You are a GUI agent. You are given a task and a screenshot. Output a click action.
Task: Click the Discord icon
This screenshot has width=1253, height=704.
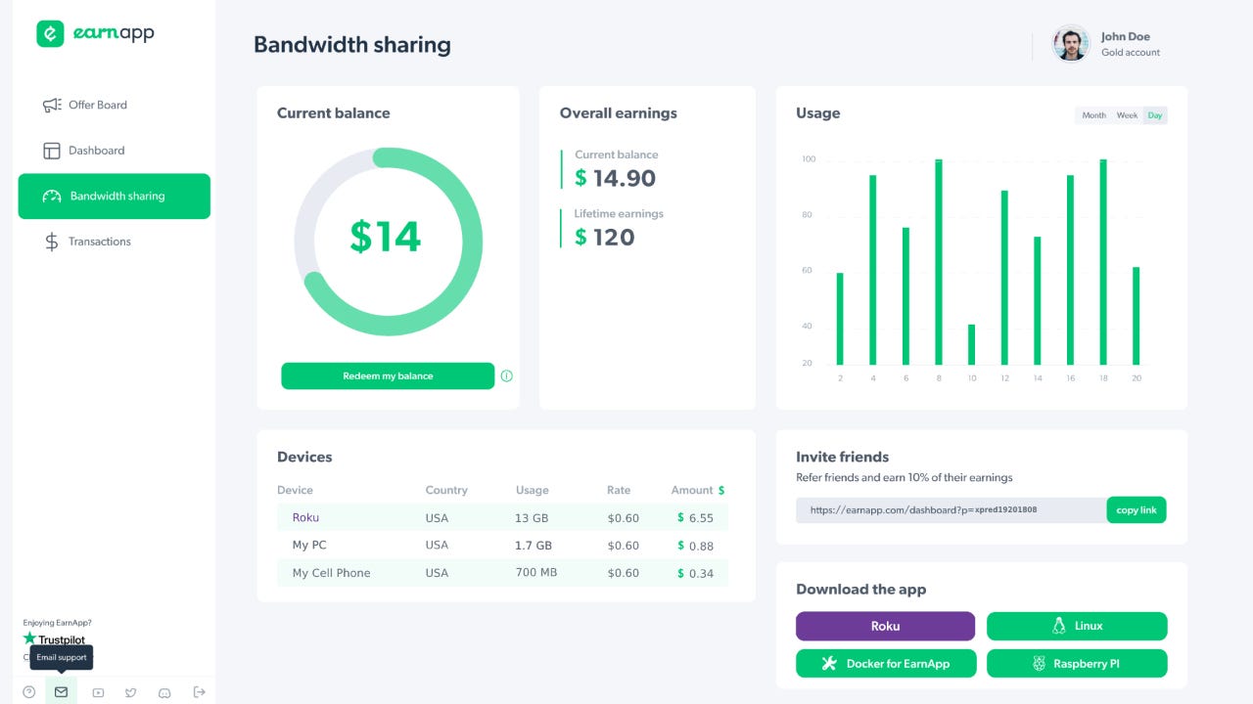click(x=163, y=691)
